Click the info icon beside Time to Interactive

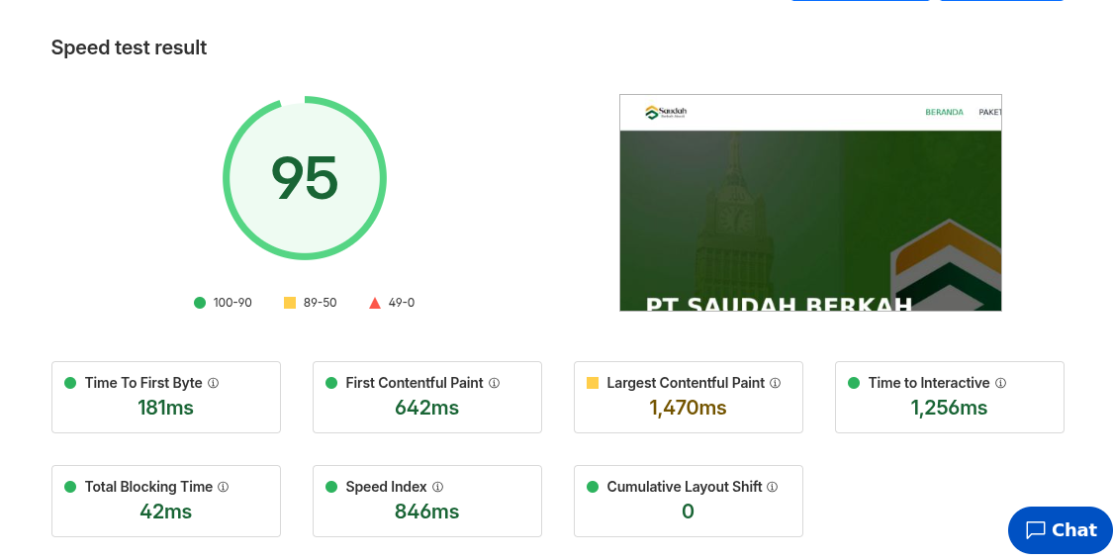click(1000, 383)
